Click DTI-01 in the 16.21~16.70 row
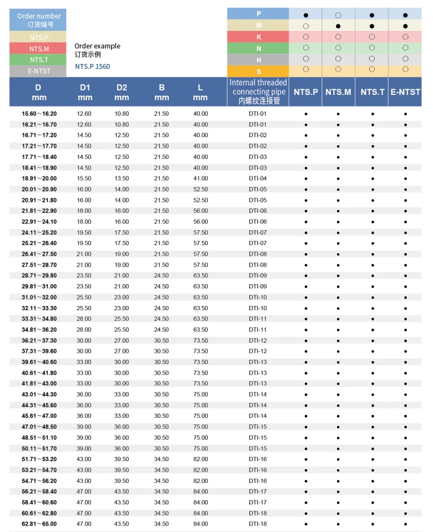This screenshot has width=433, height=532. click(258, 125)
